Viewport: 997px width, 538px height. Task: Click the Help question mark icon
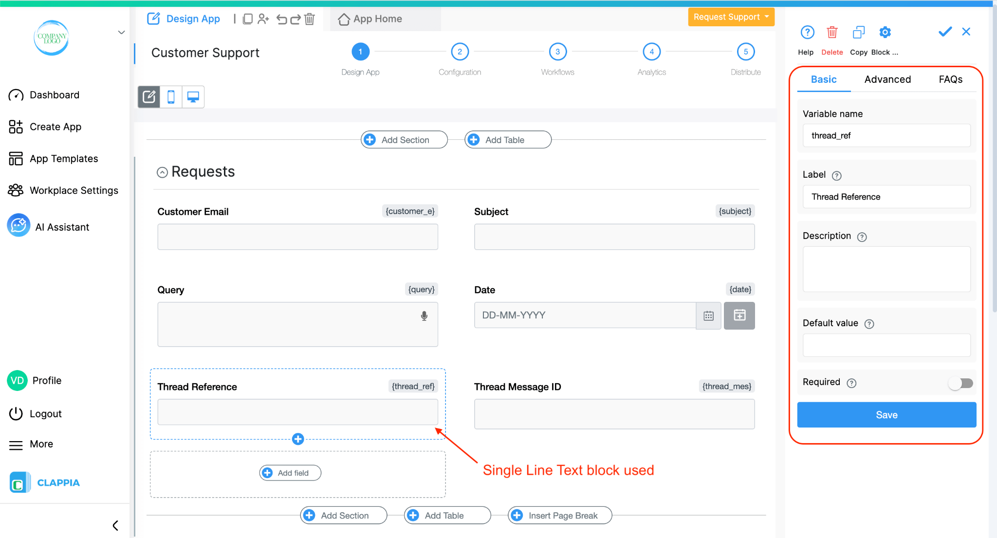click(x=807, y=33)
